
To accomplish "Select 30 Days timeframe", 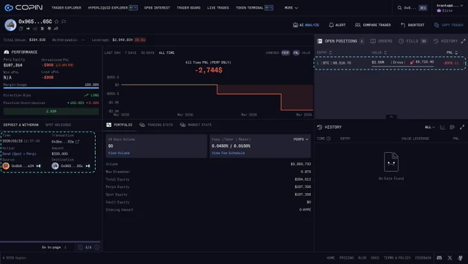I will (147, 53).
